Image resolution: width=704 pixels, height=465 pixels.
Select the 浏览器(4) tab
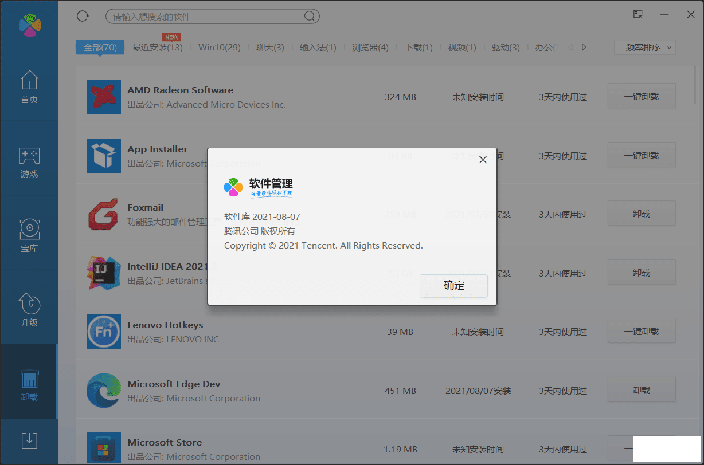tap(370, 47)
